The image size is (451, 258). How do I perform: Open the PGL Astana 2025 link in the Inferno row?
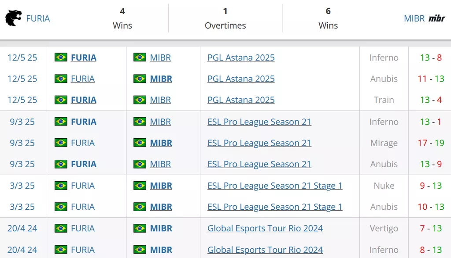click(241, 57)
